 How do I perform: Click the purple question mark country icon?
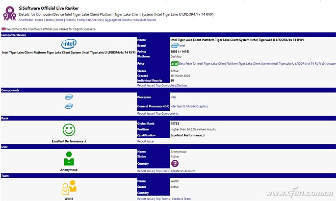coord(175,164)
